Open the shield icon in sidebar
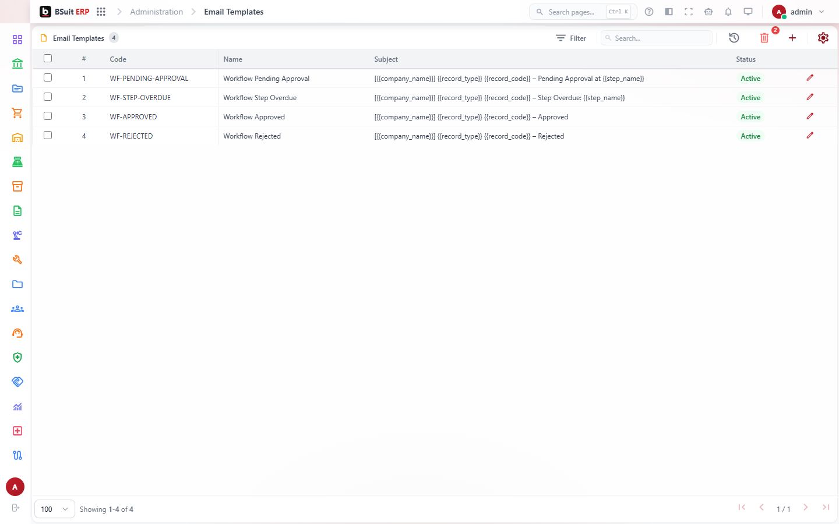Viewport: 839px width, 524px height. coord(17,357)
